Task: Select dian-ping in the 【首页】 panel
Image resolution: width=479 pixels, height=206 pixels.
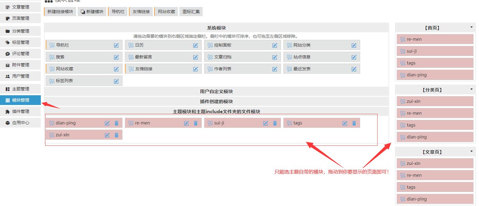Action: click(x=435, y=75)
